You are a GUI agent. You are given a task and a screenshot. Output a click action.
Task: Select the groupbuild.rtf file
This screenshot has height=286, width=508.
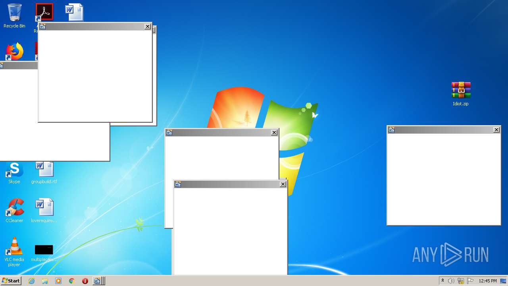coord(44,173)
